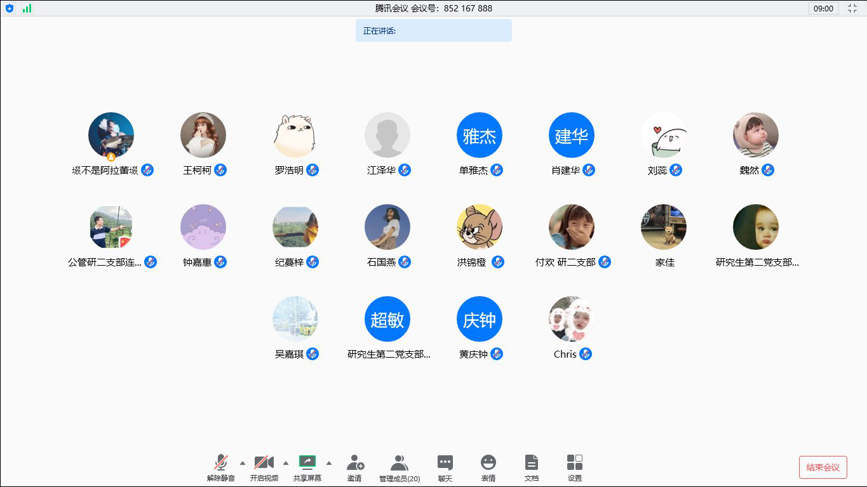Toggle full screen mode icon

pyautogui.click(x=852, y=8)
